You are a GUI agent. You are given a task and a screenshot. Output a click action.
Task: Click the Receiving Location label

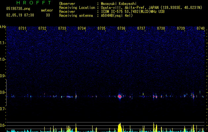point(77,8)
